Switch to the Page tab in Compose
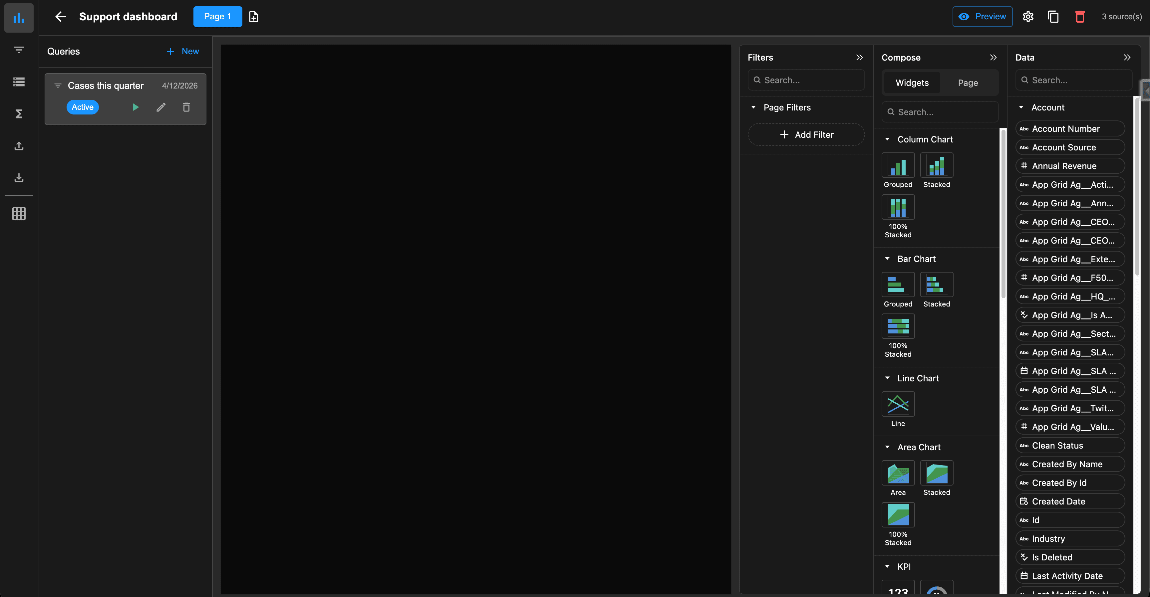 click(x=968, y=83)
